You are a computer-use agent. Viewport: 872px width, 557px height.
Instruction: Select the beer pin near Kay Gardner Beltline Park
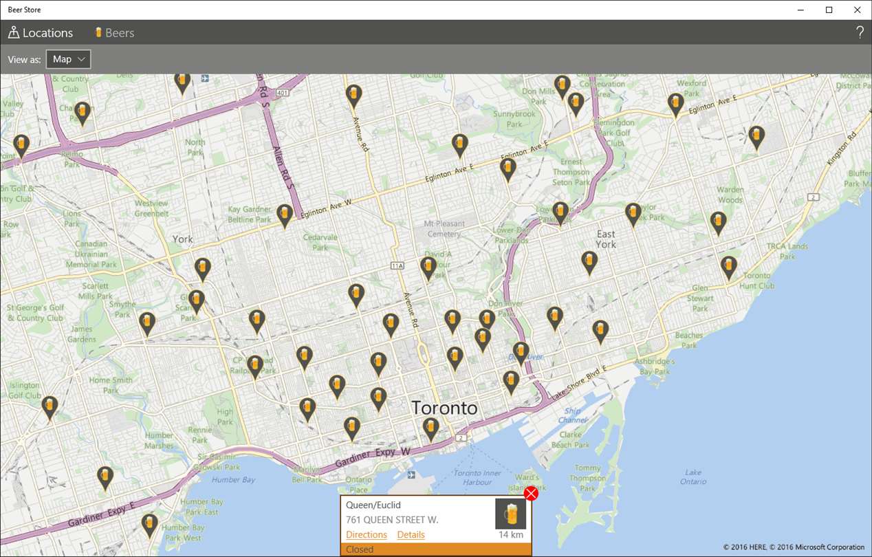point(285,216)
